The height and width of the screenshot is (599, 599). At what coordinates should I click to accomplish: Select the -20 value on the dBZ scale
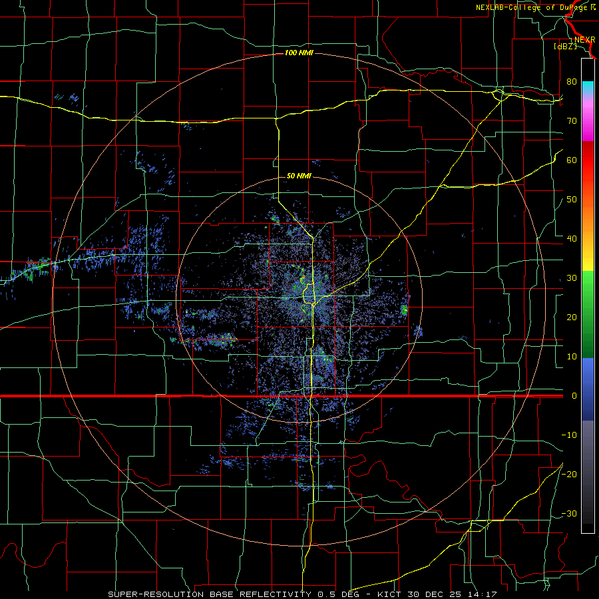[569, 475]
